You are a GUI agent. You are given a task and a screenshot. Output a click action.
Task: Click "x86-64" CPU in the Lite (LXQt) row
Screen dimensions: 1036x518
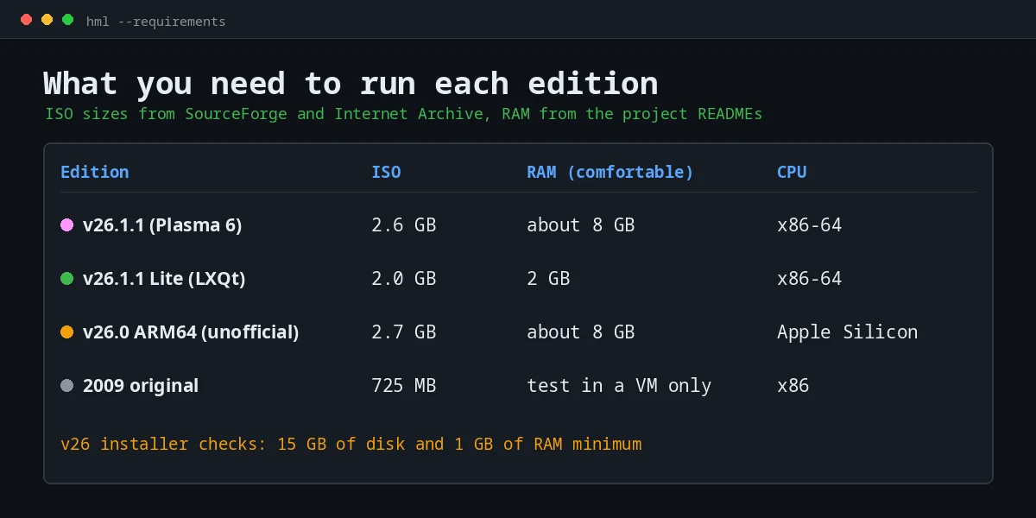pos(810,279)
